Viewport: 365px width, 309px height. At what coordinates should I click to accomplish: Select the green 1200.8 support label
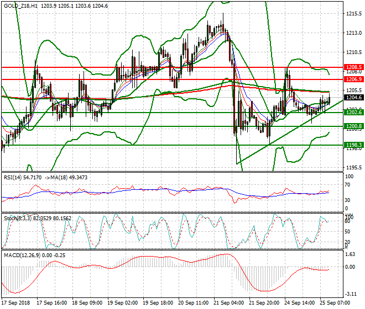(354, 126)
